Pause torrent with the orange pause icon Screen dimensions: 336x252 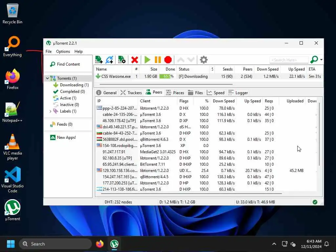[158, 60]
